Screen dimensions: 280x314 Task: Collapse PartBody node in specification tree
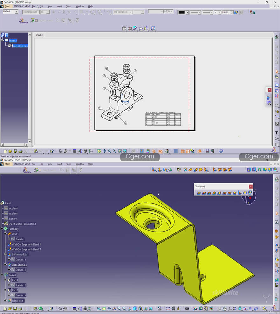(2, 229)
